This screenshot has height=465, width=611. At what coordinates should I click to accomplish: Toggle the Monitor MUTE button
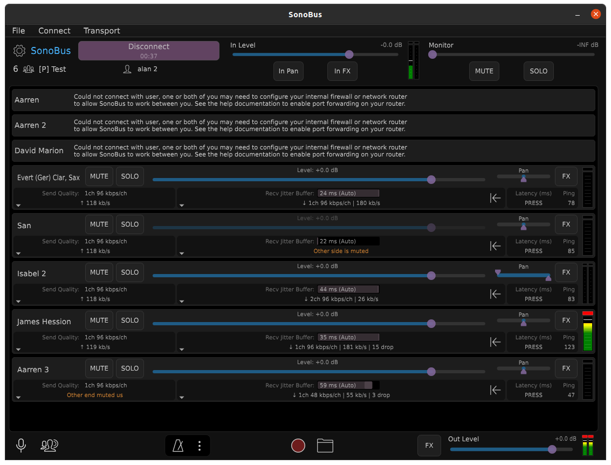point(484,71)
